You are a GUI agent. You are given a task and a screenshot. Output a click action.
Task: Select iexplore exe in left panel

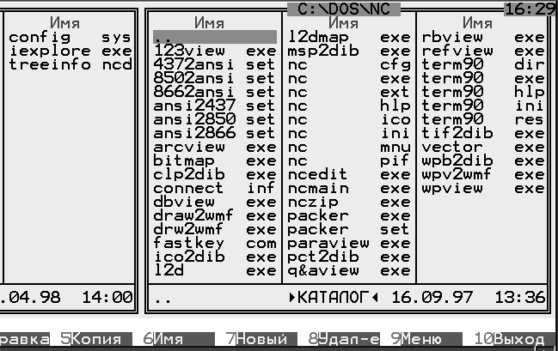(x=71, y=51)
